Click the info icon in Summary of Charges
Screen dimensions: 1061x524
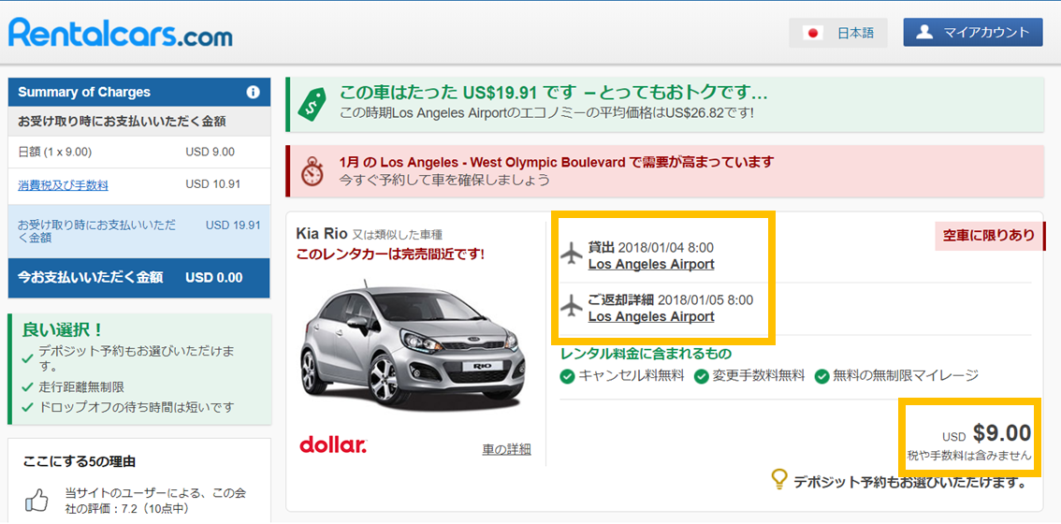(253, 92)
